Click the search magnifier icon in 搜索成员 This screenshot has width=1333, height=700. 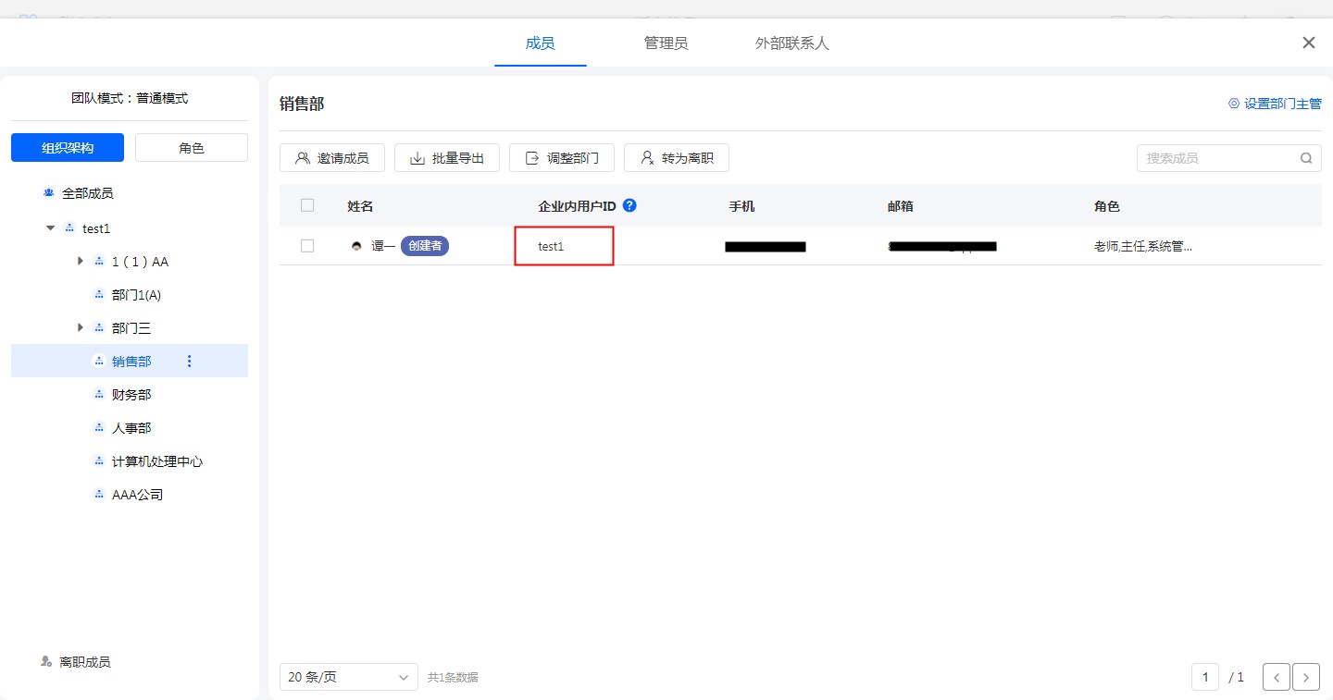(1306, 158)
